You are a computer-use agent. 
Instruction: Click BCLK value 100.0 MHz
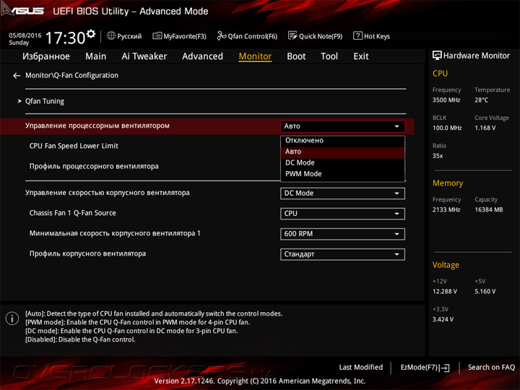tap(447, 128)
